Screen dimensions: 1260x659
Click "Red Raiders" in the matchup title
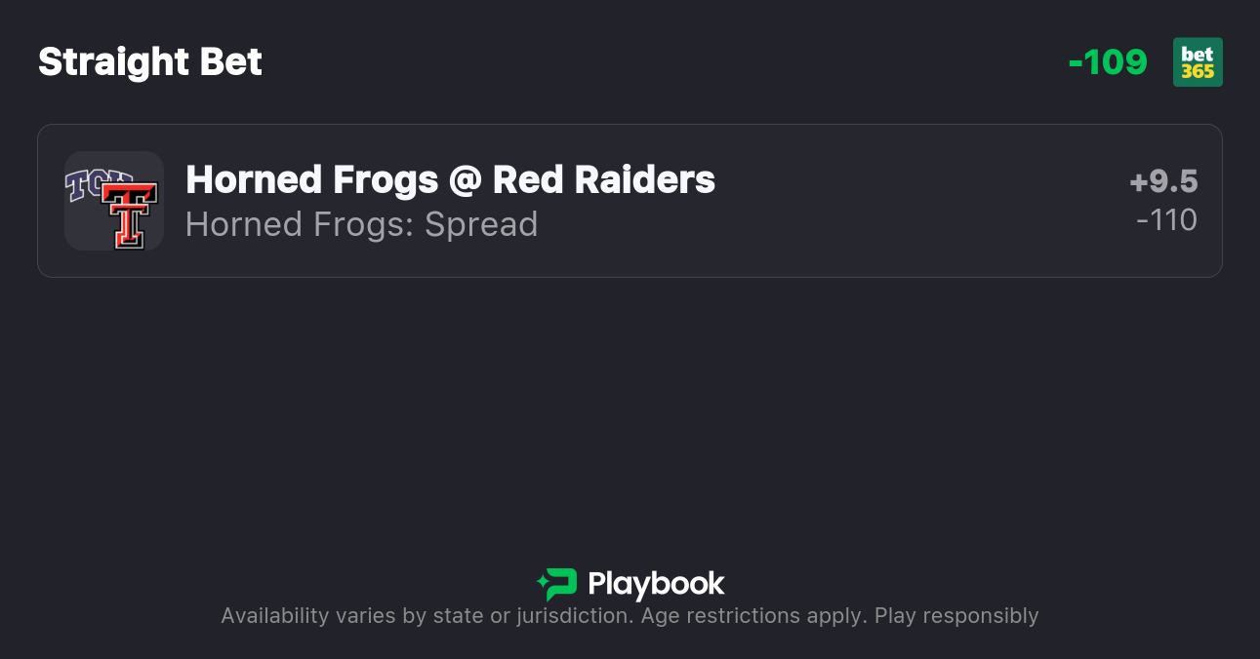click(604, 179)
